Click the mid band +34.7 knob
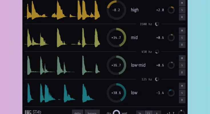The height and width of the screenshot is (114, 210). coord(116,38)
